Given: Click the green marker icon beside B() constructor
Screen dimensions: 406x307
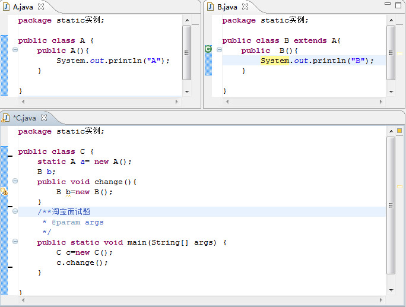Looking at the screenshot, I should pyautogui.click(x=208, y=50).
